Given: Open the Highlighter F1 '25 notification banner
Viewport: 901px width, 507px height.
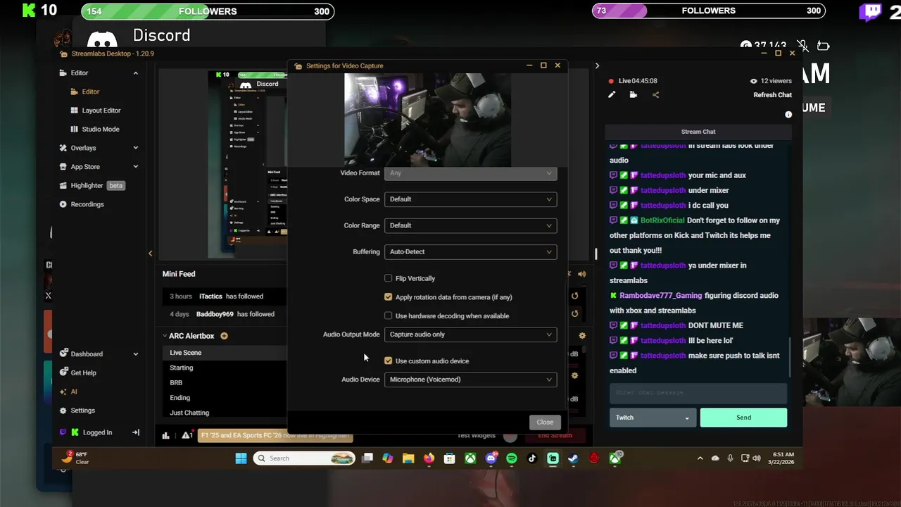Looking at the screenshot, I should pos(275,436).
